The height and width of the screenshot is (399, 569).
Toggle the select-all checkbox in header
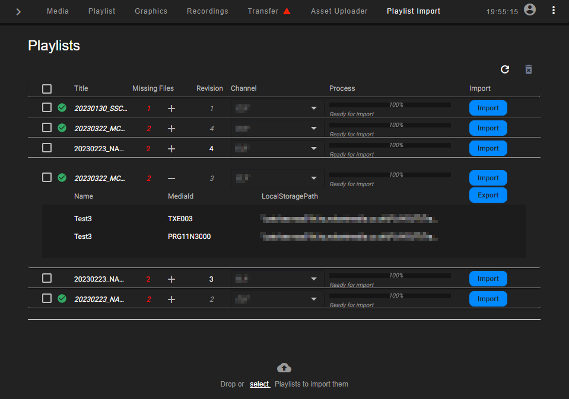47,89
